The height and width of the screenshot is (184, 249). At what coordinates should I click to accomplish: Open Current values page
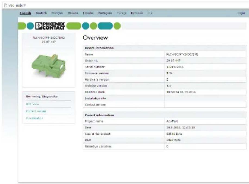click(x=36, y=111)
